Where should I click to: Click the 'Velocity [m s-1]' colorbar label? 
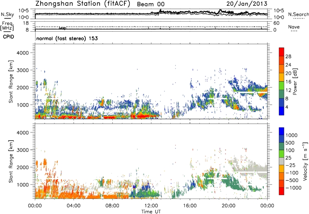click(305, 161)
